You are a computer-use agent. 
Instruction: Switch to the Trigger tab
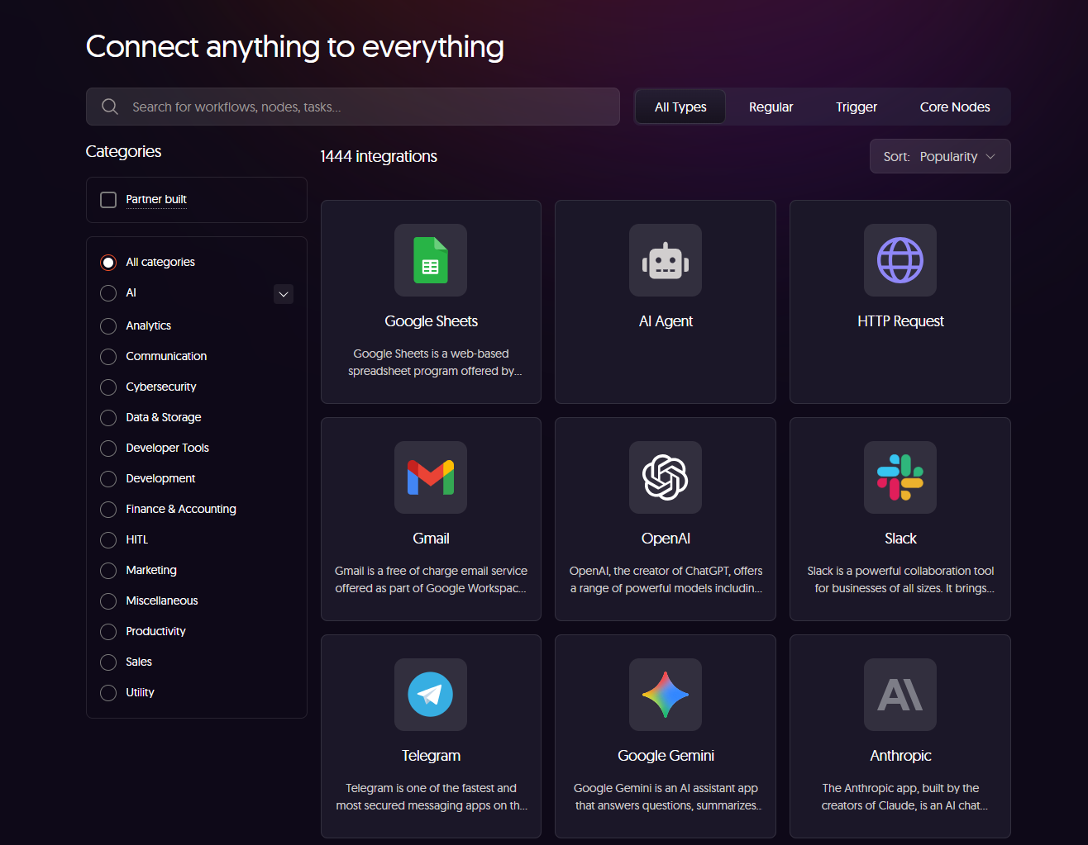(x=856, y=107)
